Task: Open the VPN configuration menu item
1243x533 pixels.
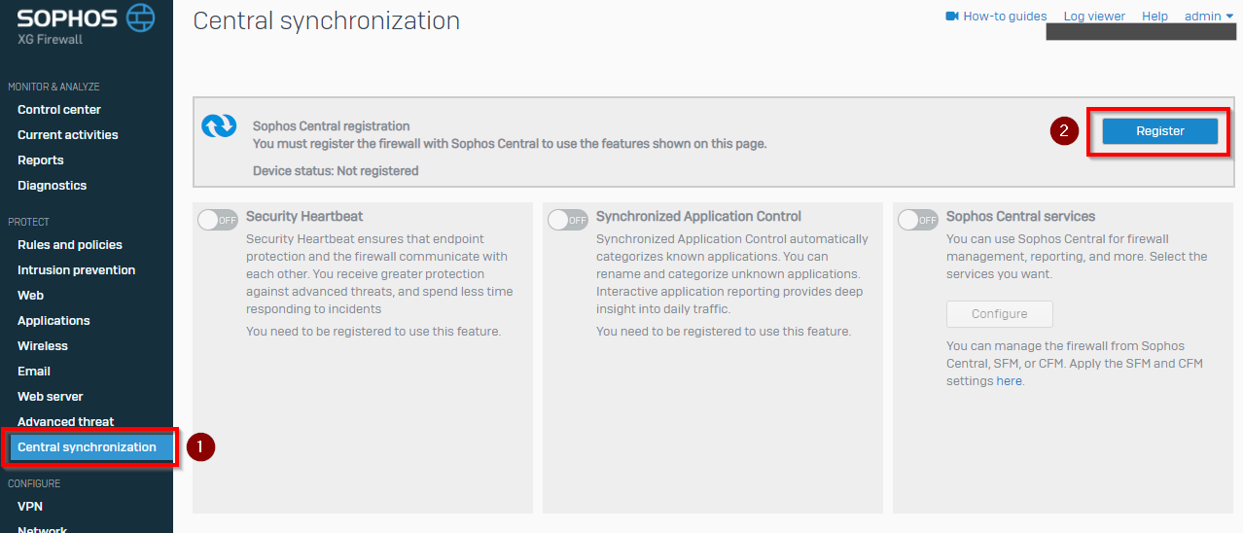Action: 30,507
